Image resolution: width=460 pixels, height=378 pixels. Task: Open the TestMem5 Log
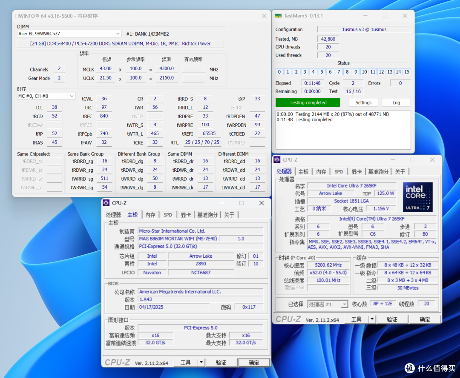click(x=396, y=102)
